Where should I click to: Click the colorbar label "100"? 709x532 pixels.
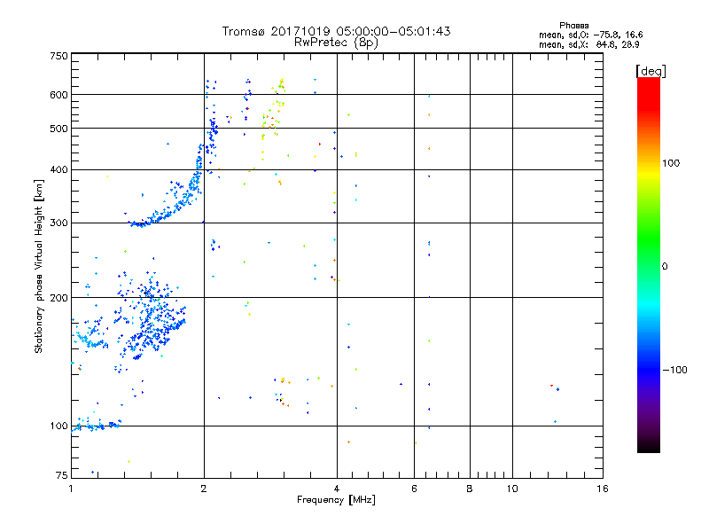click(671, 163)
